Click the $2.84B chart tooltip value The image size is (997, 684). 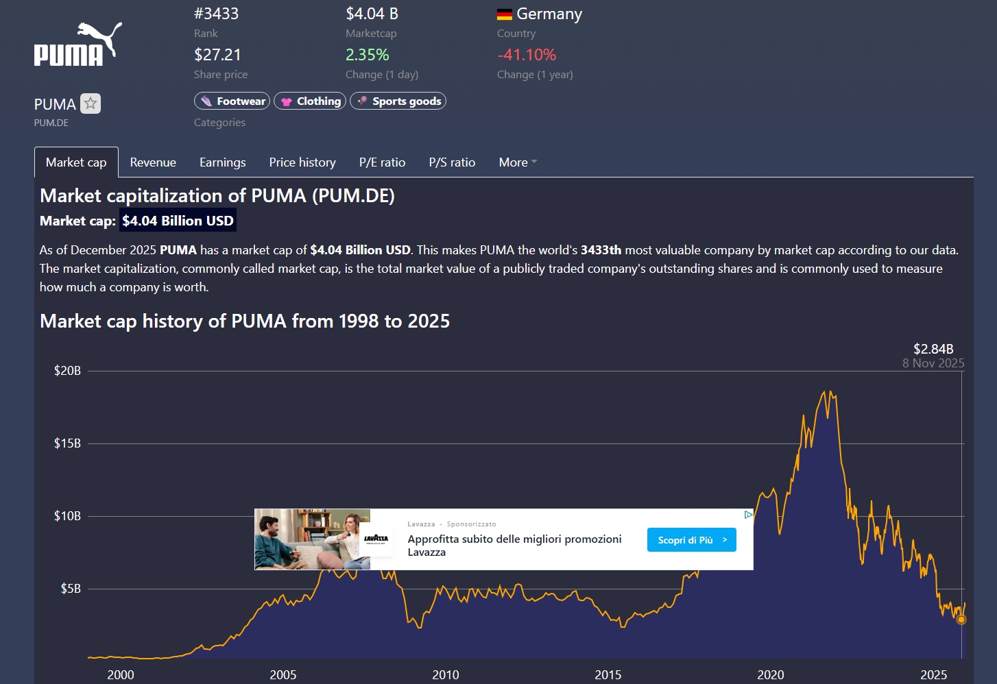(933, 349)
